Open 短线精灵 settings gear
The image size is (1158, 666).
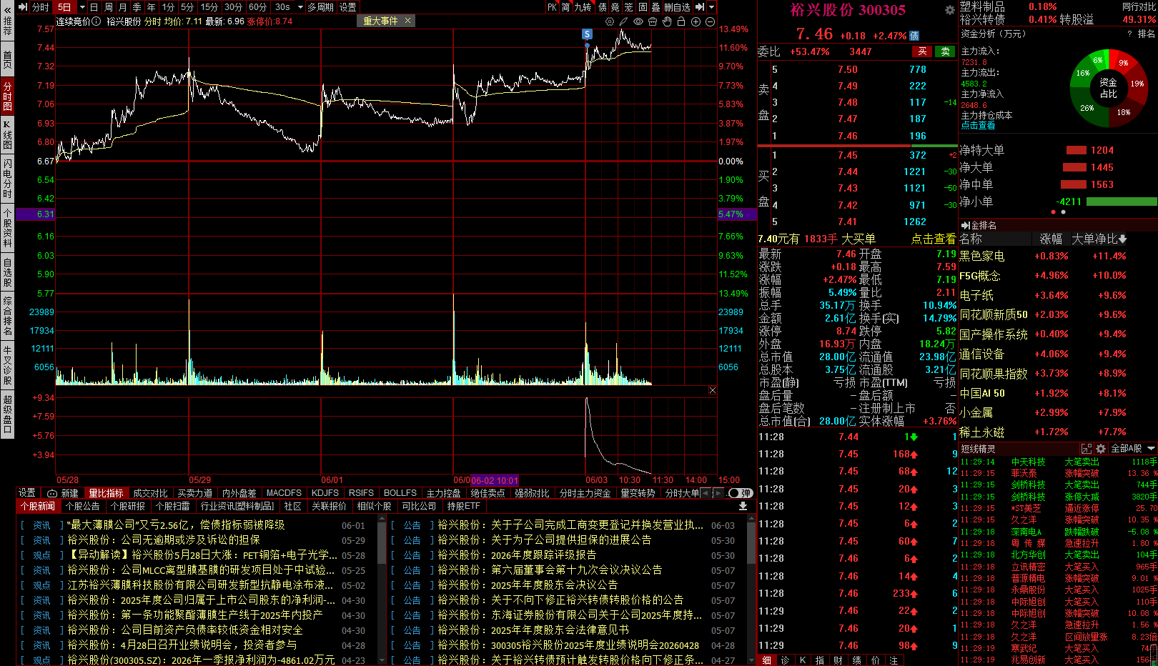tap(1101, 449)
